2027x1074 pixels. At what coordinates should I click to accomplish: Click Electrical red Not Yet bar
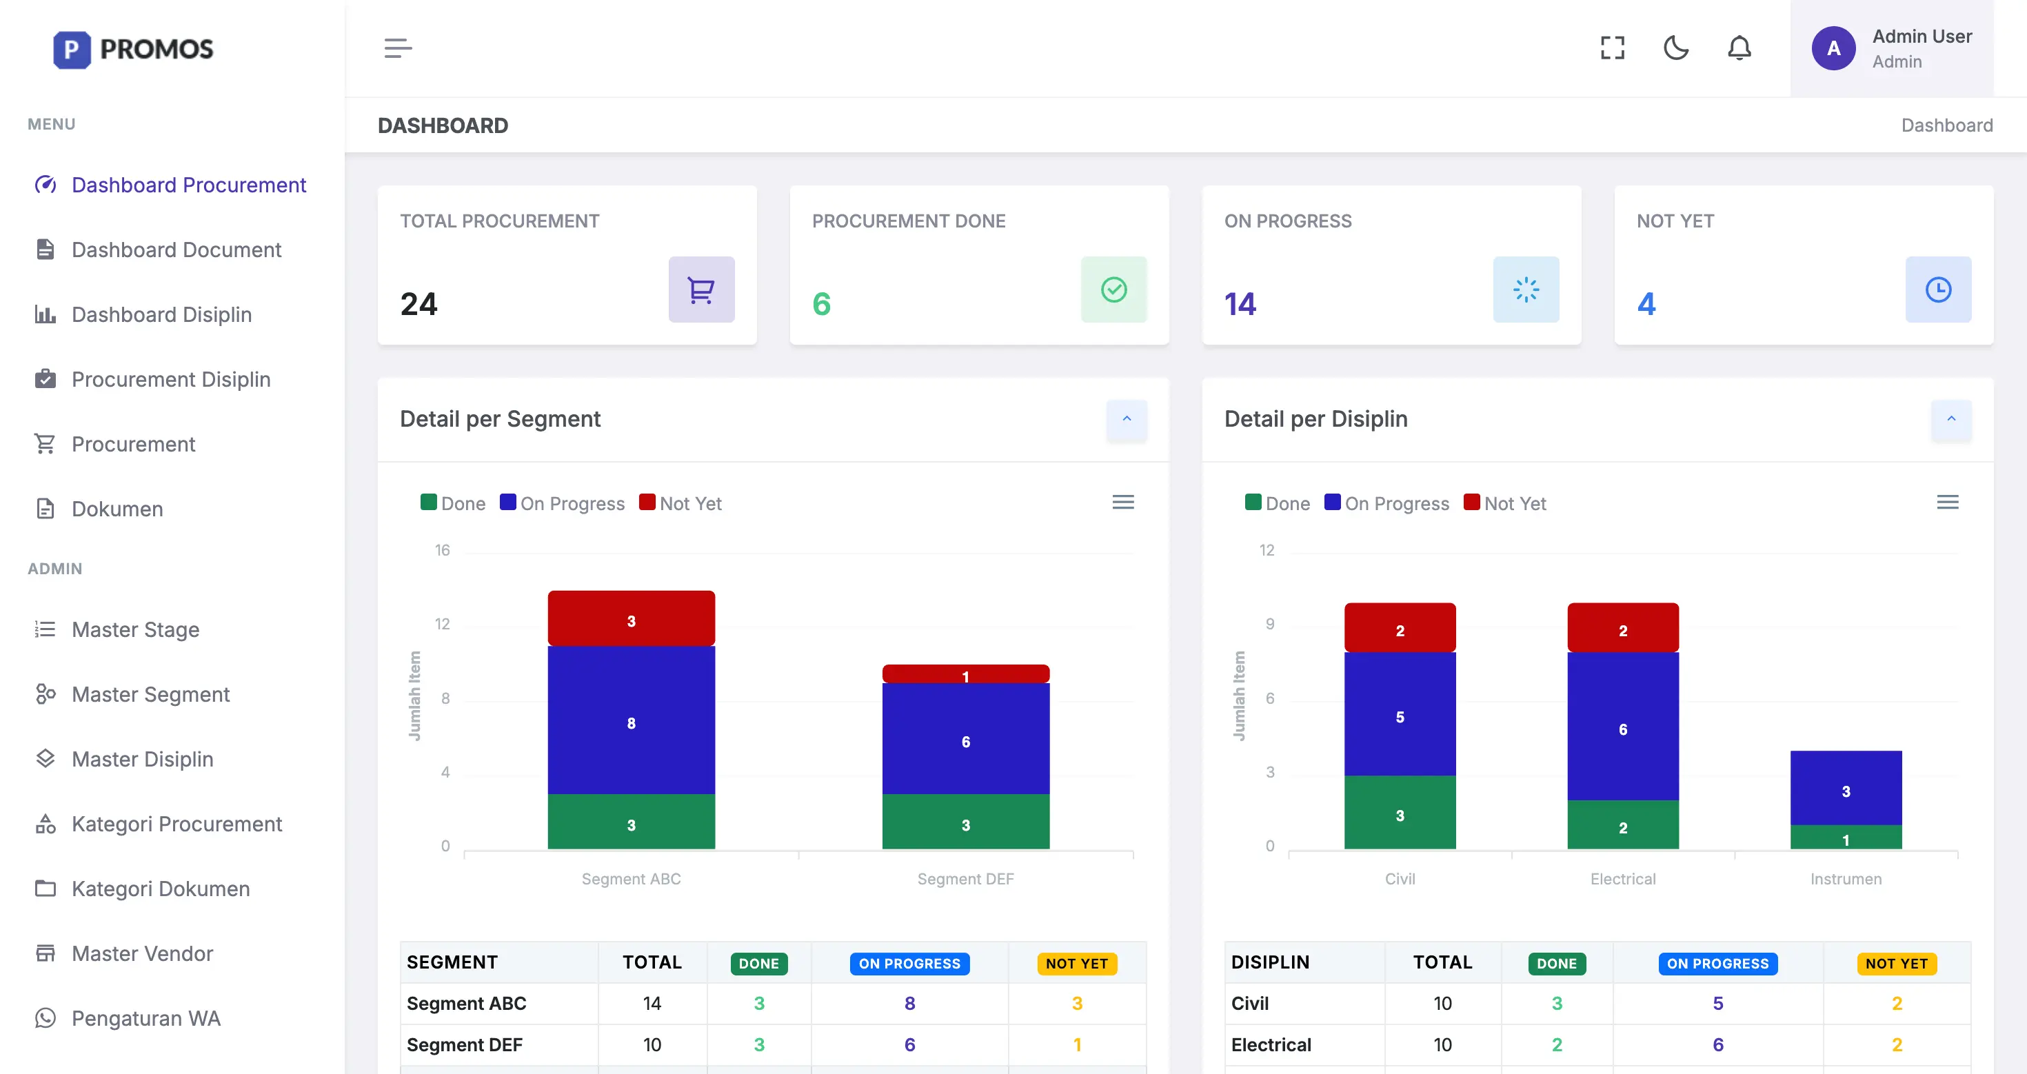tap(1622, 628)
